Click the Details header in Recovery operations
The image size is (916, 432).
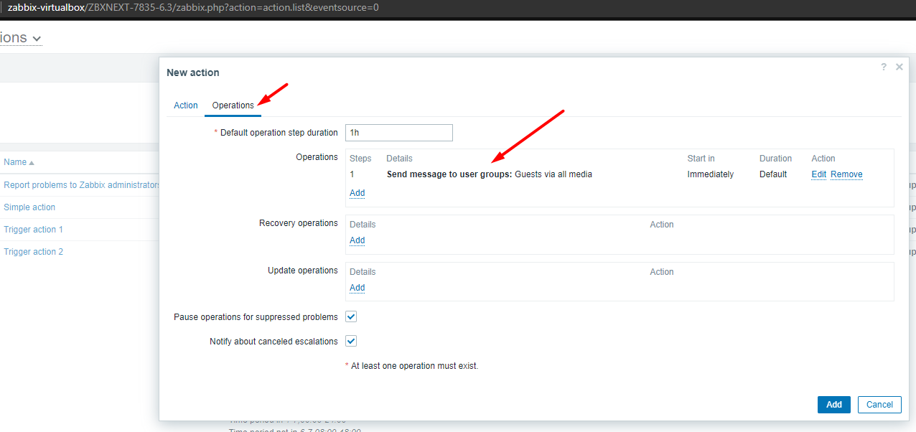click(363, 225)
